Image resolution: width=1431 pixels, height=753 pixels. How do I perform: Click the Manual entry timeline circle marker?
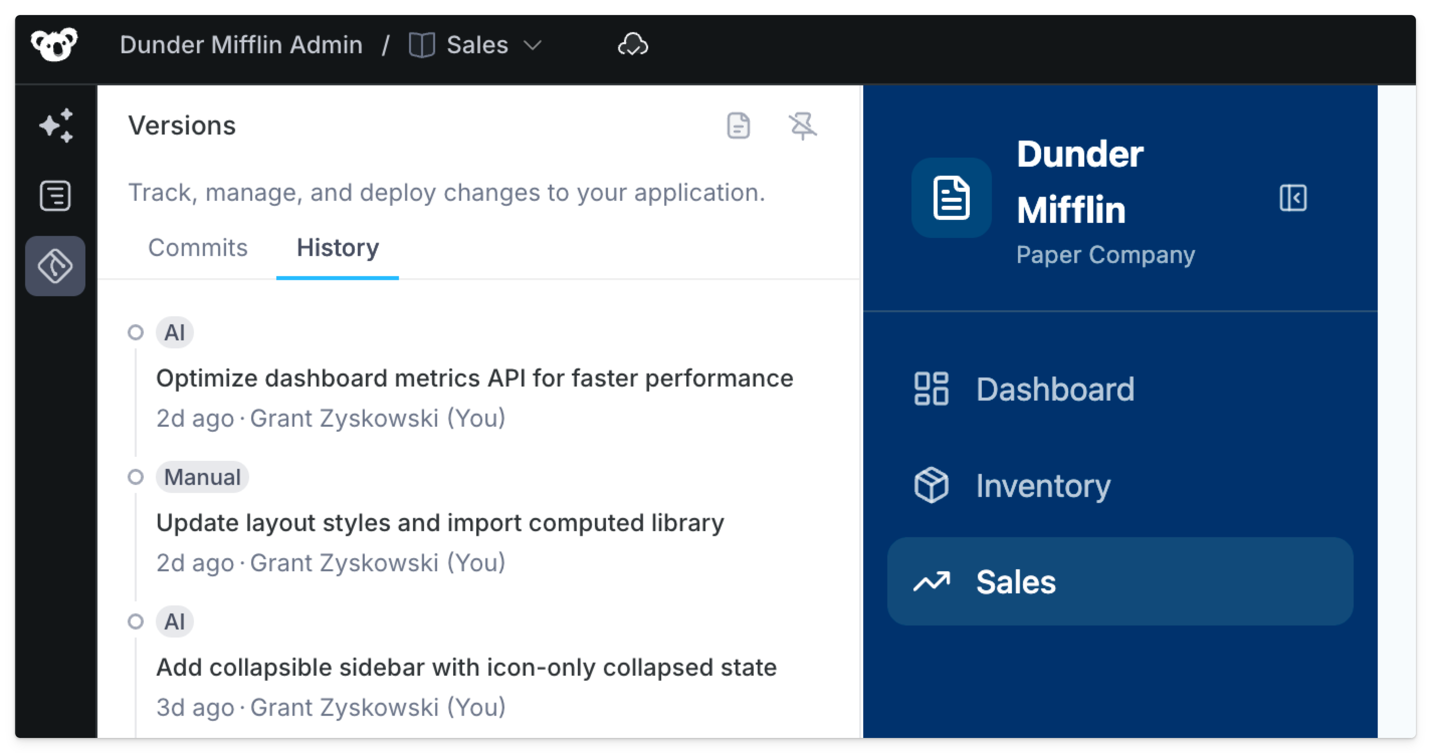136,477
